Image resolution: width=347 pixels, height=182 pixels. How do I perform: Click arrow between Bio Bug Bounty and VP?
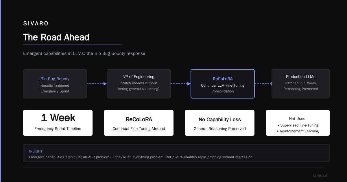point(97,84)
